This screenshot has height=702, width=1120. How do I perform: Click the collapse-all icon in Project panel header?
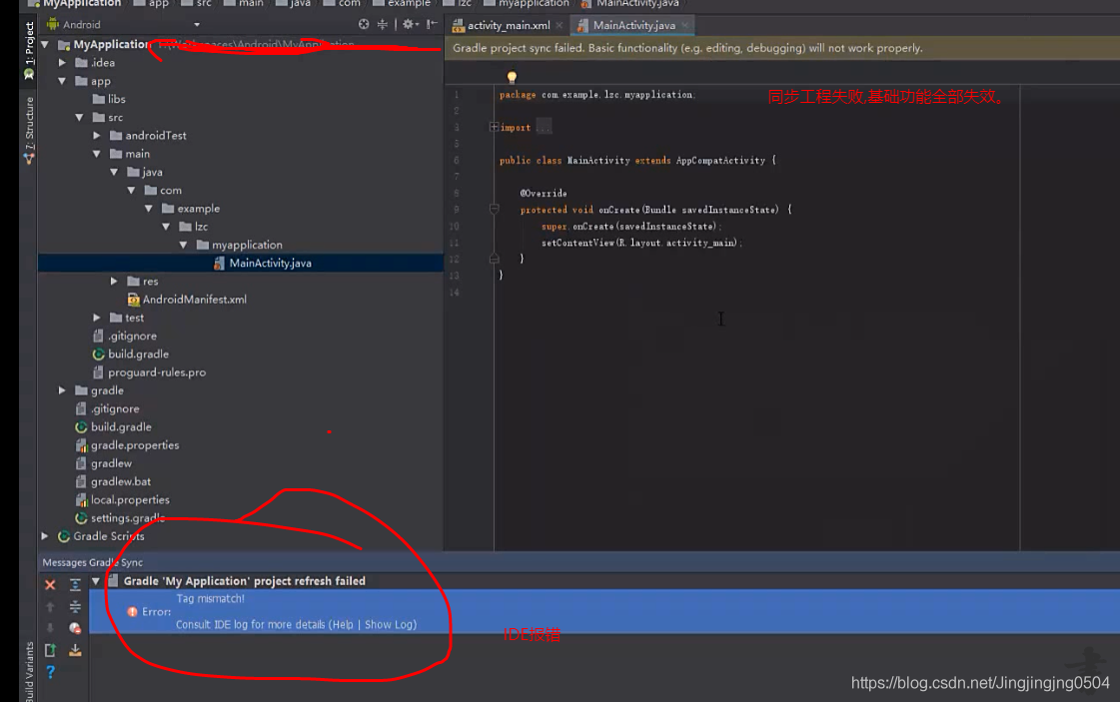point(383,24)
